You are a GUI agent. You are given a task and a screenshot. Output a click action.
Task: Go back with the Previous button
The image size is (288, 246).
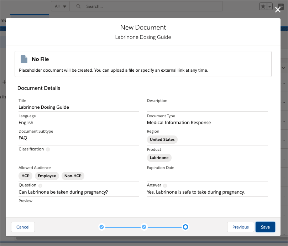pos(240,227)
